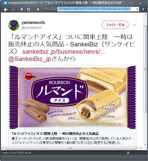Open the address bar dropdown arrow

click(137, 9)
